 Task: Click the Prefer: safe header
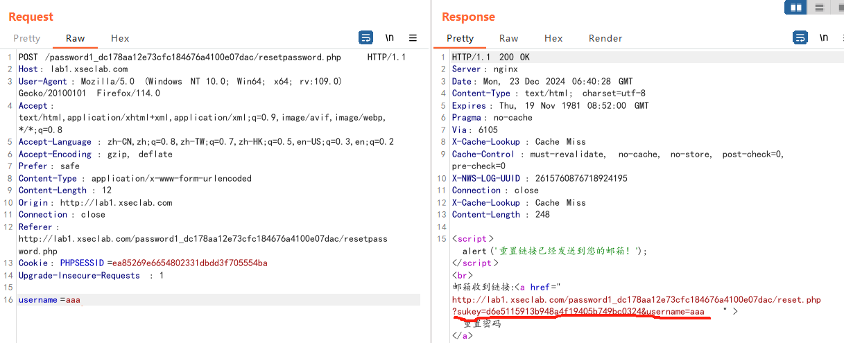(x=49, y=166)
